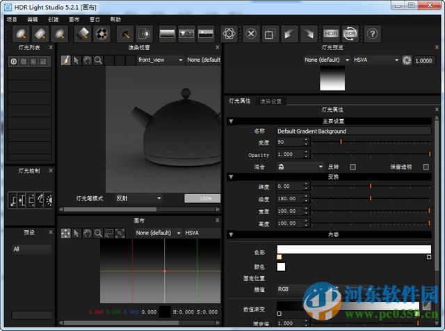Click the aperture icon in light preview
445x331 pixels.
point(407,60)
